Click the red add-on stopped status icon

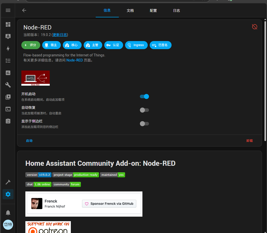point(254,27)
